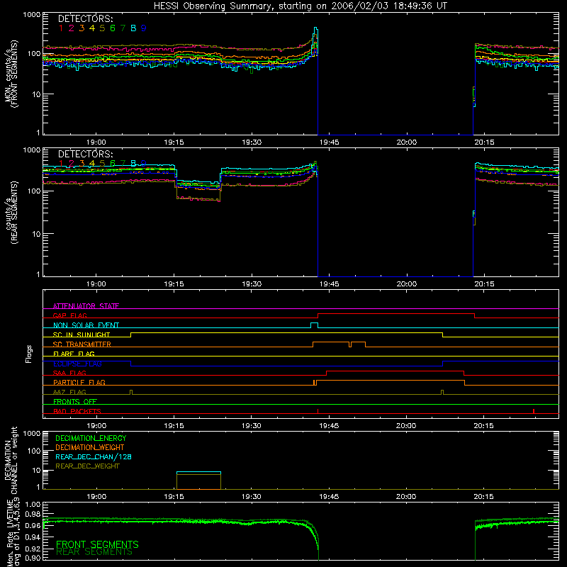Image resolution: width=567 pixels, height=567 pixels.
Task: Click the BAD_PACKETS flag label
Action: (77, 411)
